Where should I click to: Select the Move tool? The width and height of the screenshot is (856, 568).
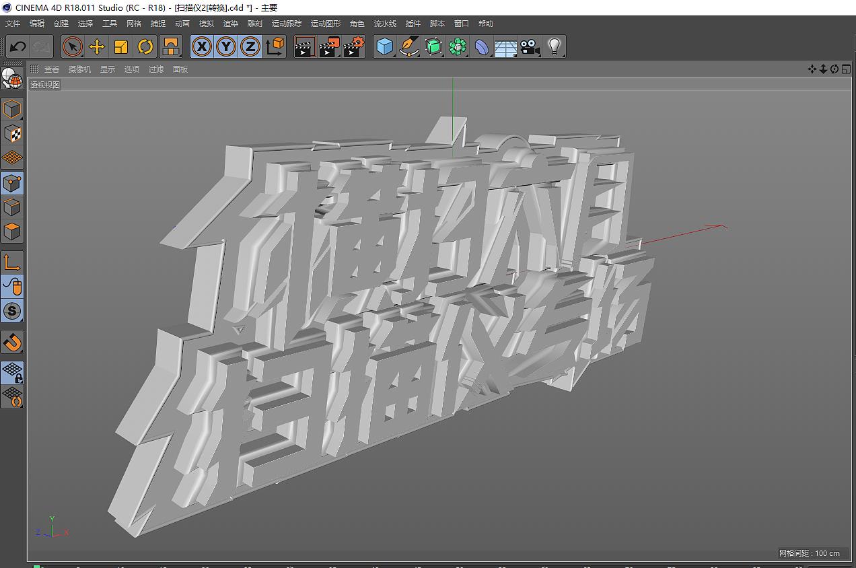click(97, 46)
